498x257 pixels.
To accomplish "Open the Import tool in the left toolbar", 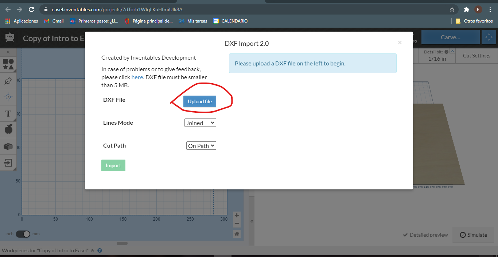I will pos(8,162).
